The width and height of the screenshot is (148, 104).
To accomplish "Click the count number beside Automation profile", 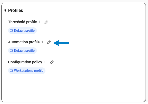I will pos(42,42).
